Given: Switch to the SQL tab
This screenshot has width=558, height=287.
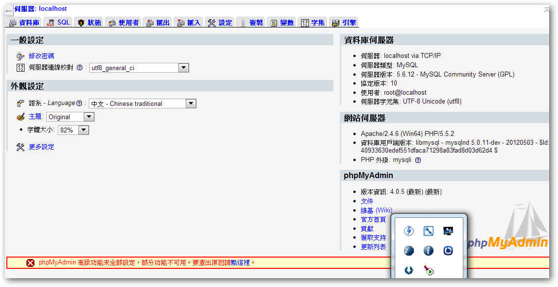Looking at the screenshot, I should click(58, 23).
